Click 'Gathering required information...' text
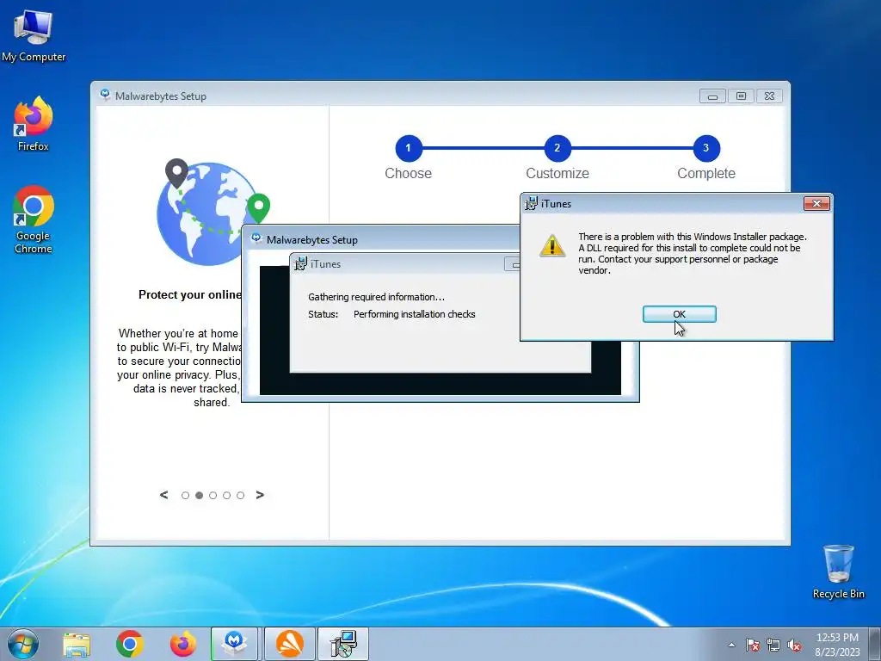Screen dimensions: 881x661 [376, 297]
